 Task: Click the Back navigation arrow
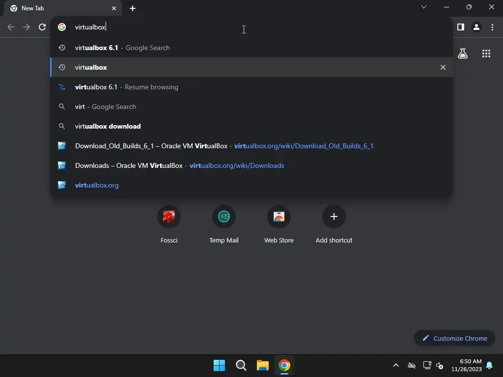pos(11,27)
